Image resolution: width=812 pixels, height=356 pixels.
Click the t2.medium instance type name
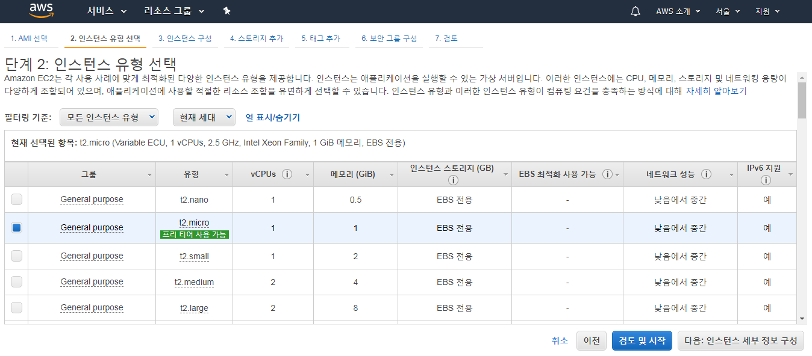click(x=194, y=282)
